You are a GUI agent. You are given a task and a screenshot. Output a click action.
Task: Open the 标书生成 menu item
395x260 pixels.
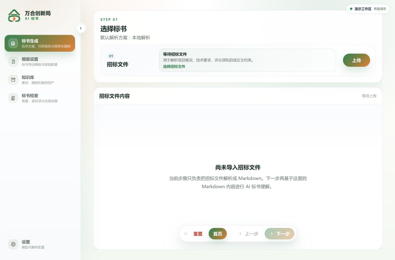[x=40, y=43]
